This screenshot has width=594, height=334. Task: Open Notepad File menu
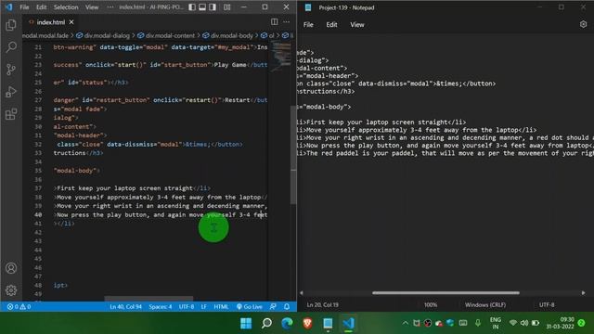[x=308, y=25]
